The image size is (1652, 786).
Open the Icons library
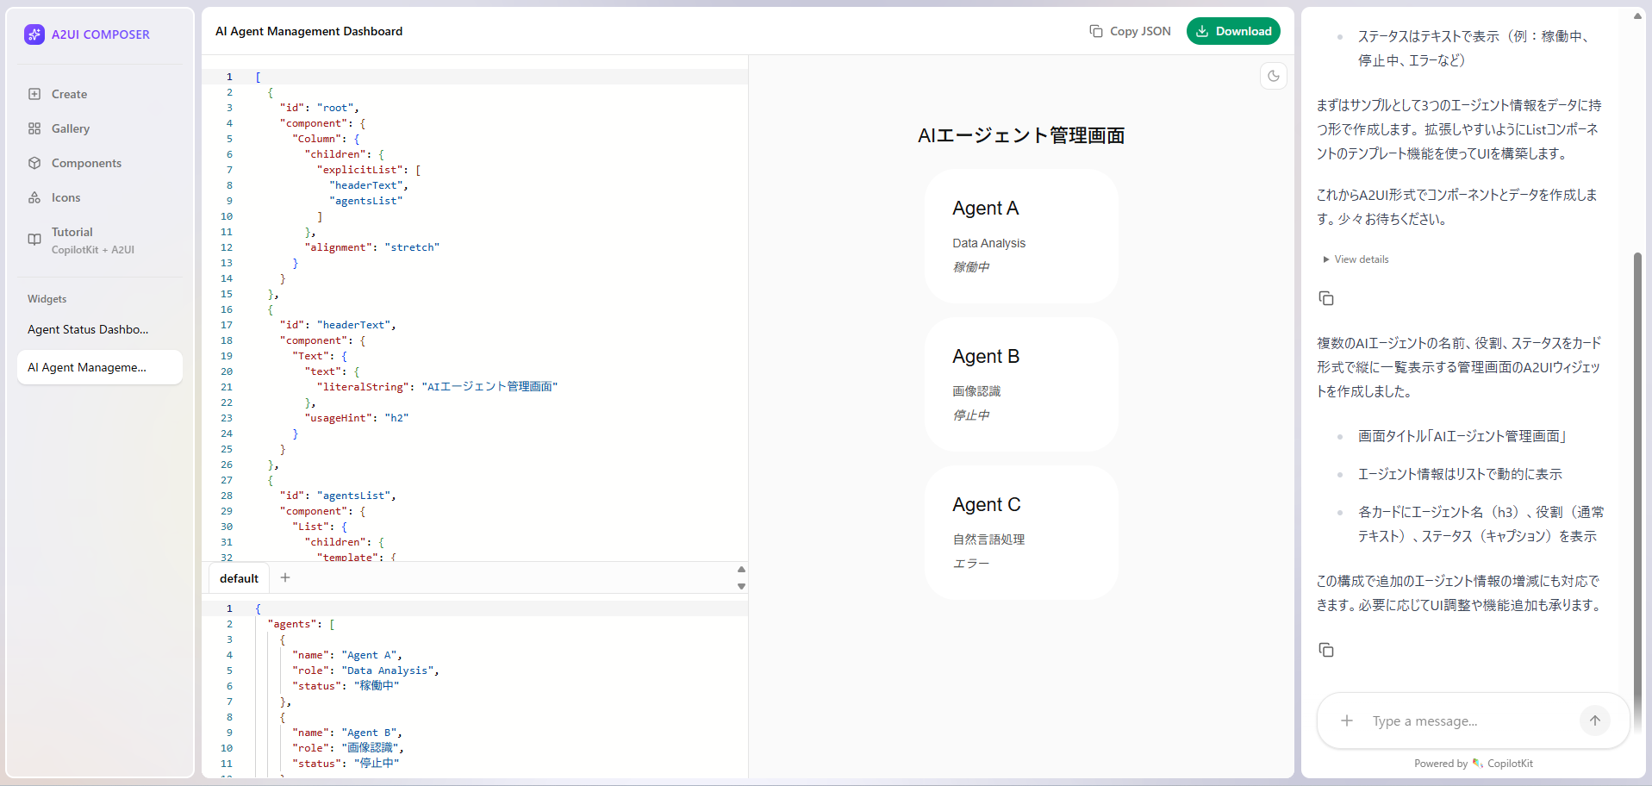[65, 197]
